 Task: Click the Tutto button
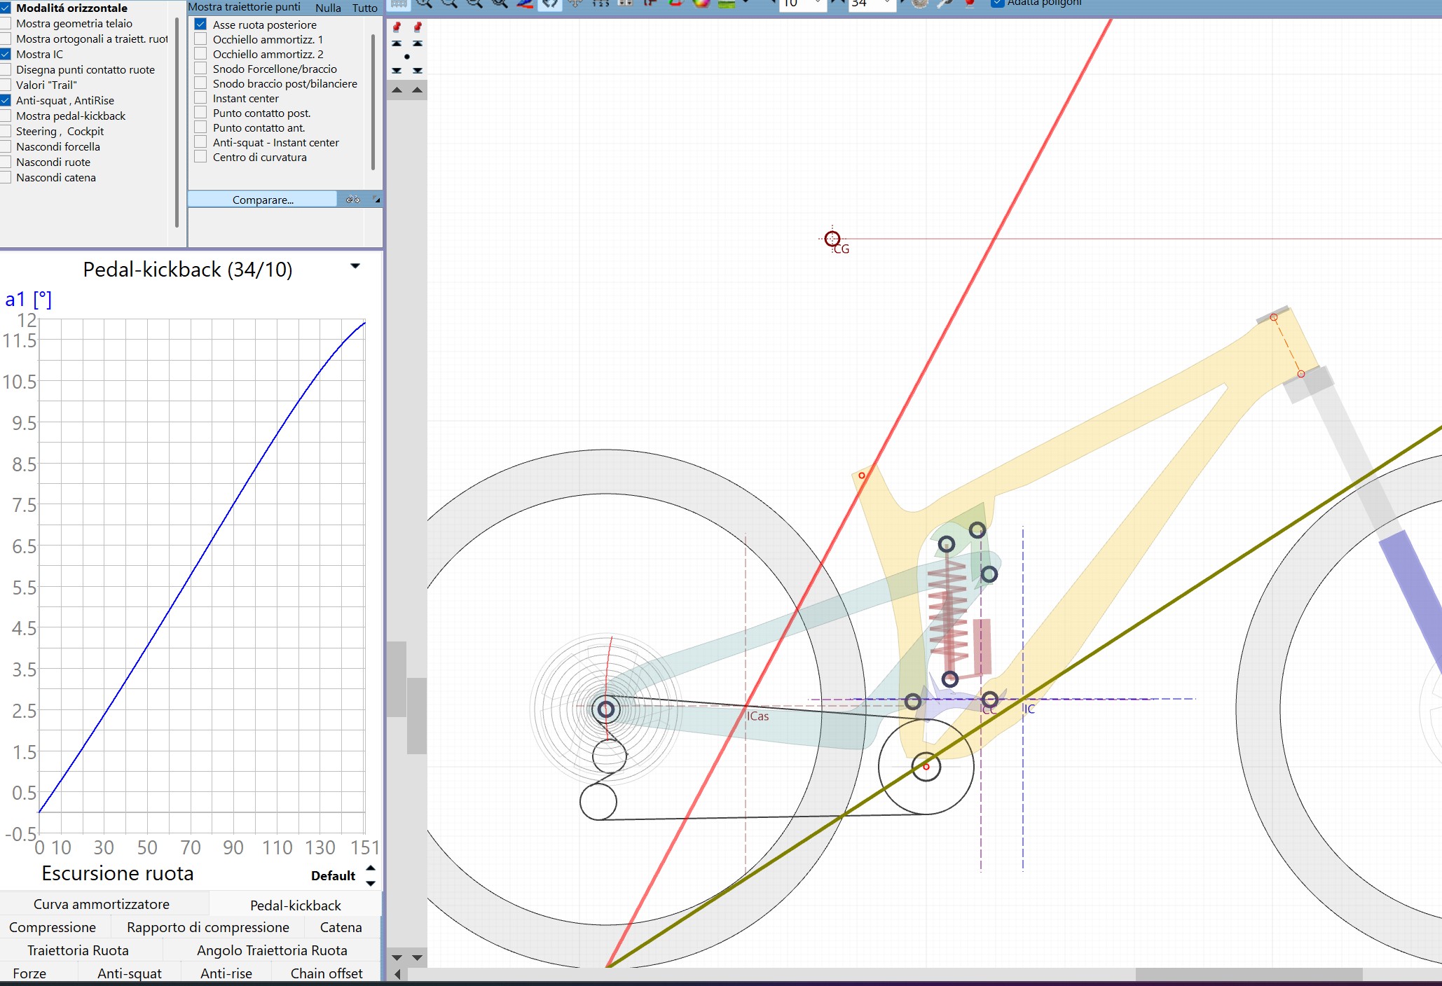(364, 8)
